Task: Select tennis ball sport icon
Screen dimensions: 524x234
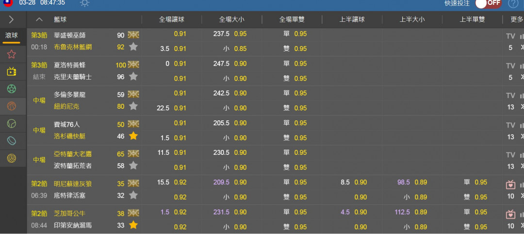Action: 11,124
